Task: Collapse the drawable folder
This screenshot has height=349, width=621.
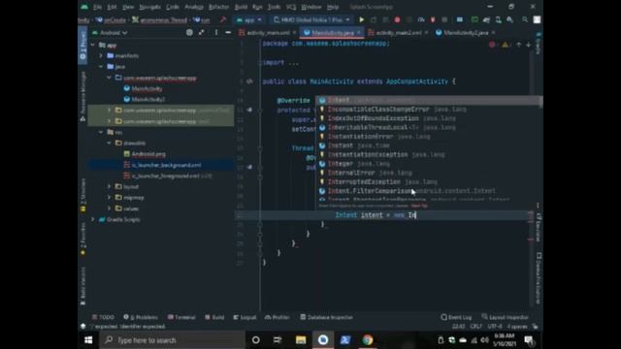Action: 110,143
